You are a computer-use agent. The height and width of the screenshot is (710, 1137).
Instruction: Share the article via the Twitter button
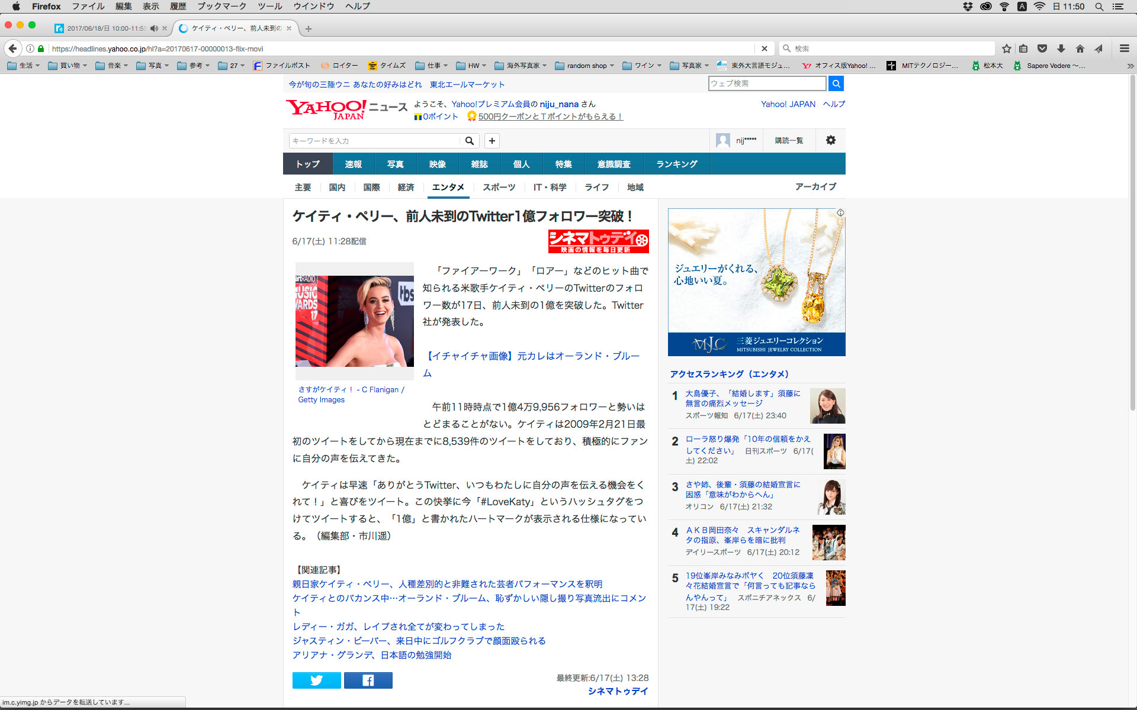316,680
